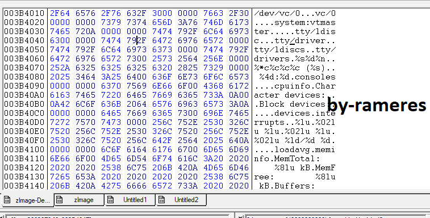Click hex value 6D54
Viewport: 430px width, 218px height.
coord(136,158)
